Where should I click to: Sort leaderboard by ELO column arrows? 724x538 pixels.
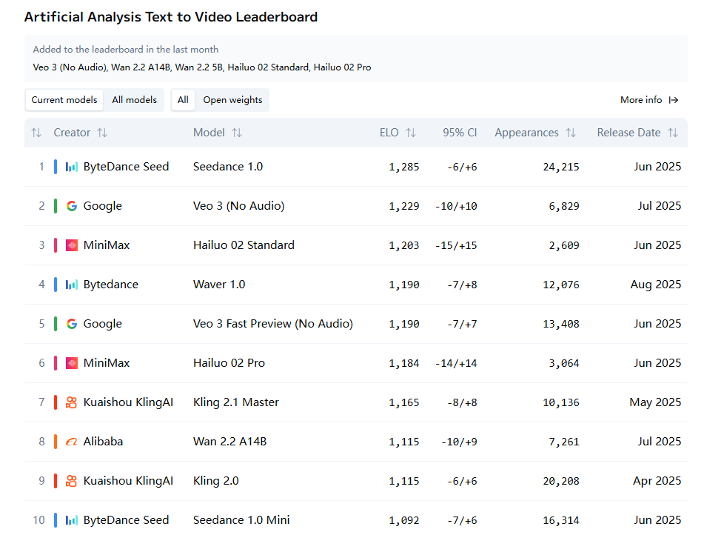[411, 133]
